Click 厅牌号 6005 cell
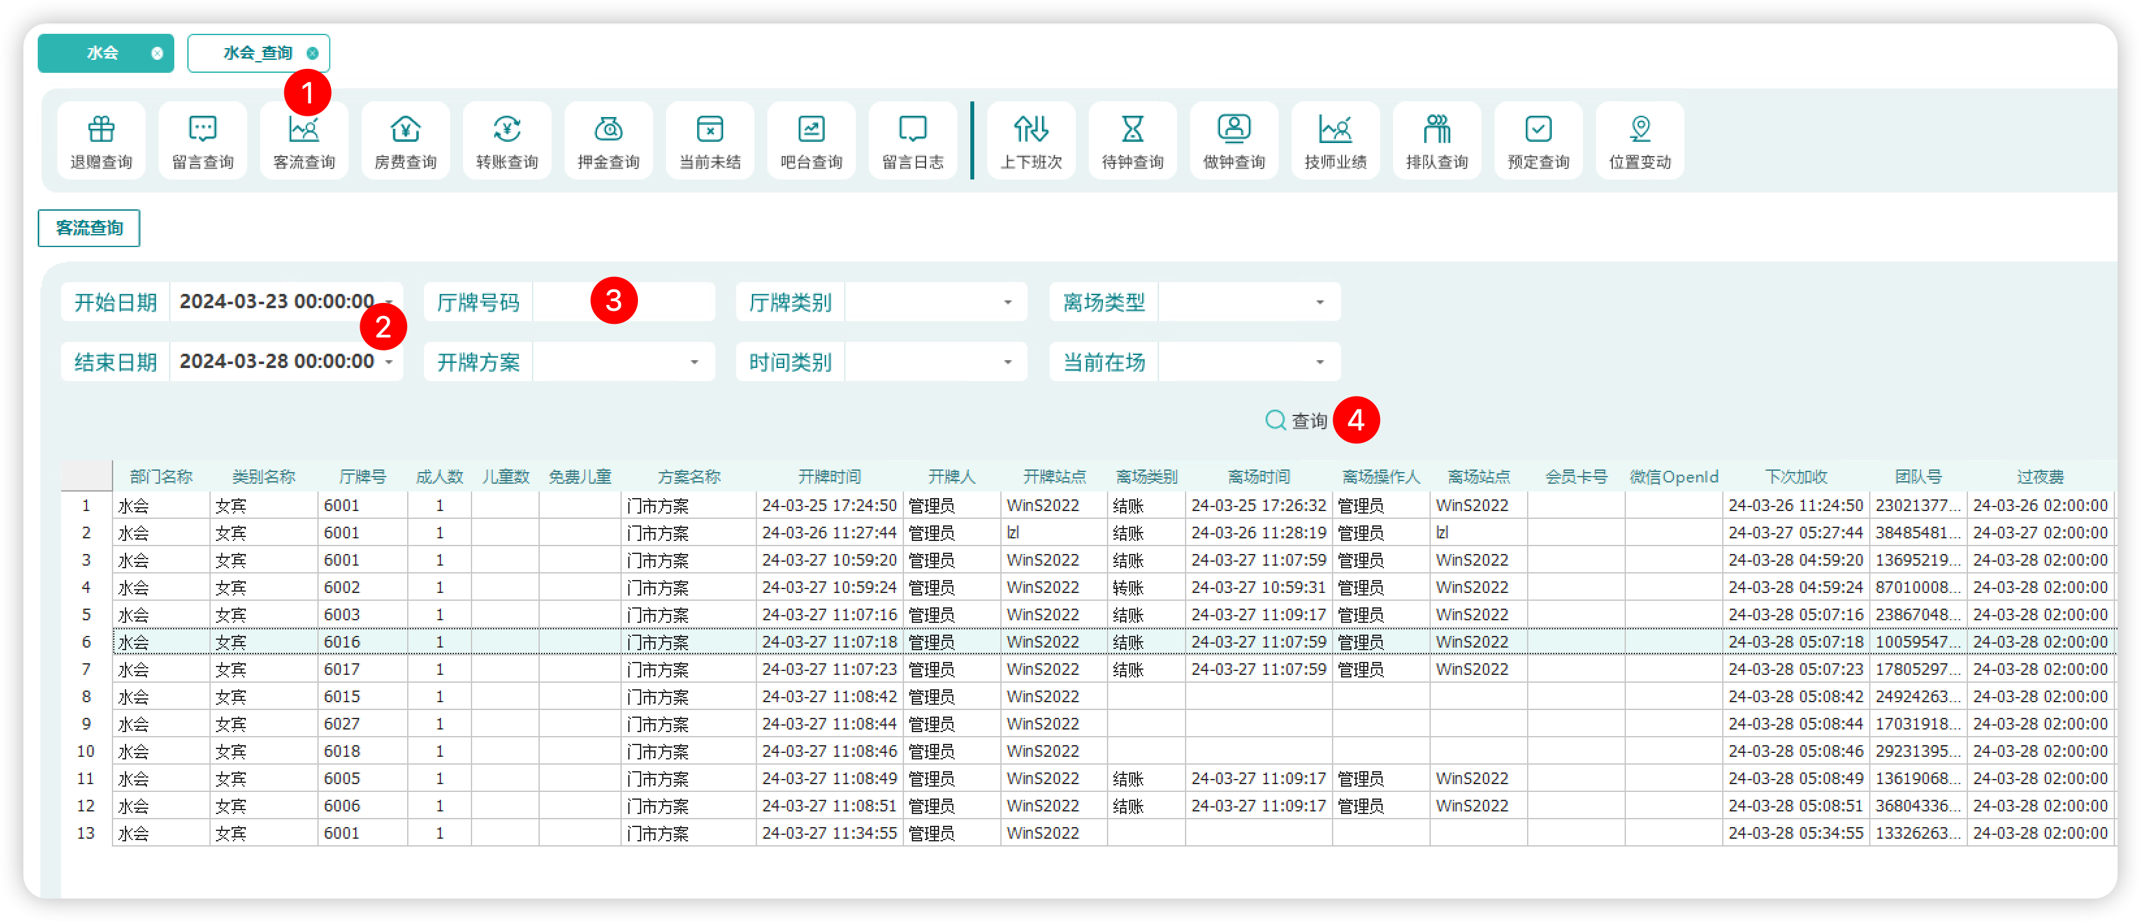The width and height of the screenshot is (2141, 922). [362, 778]
